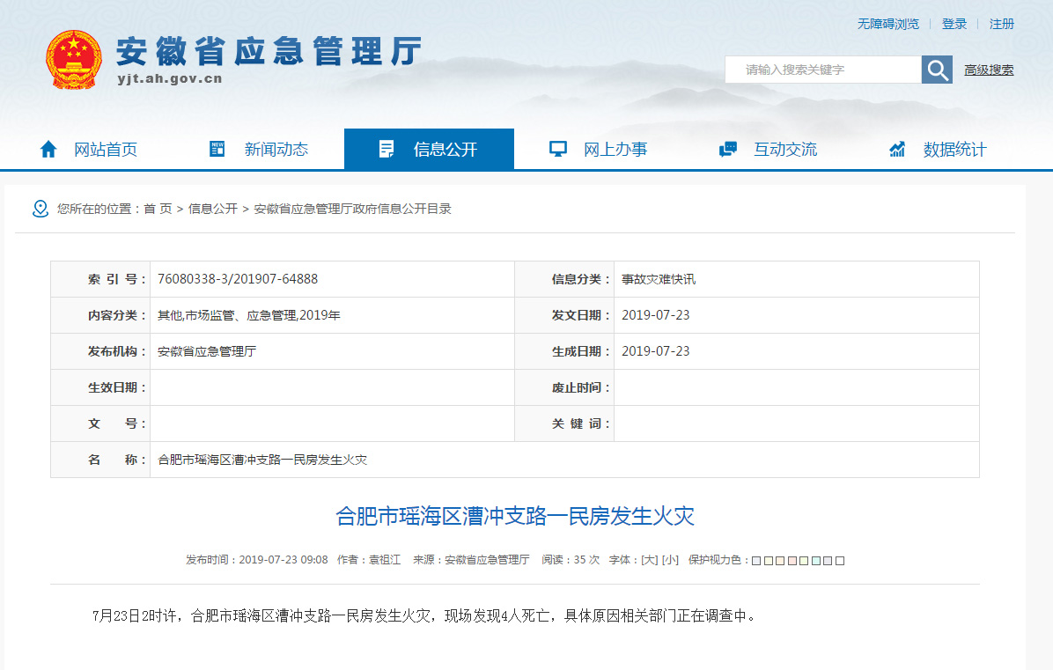Click 首页 in the breadcrumb
Screen dimensions: 1053x670
point(158,209)
